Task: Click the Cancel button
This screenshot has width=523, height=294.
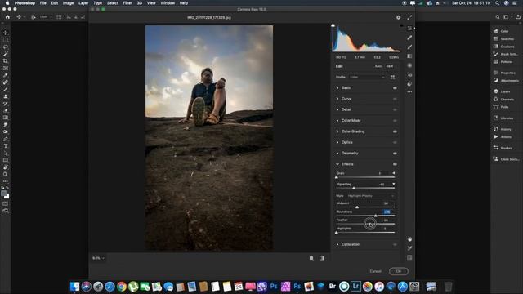Action: click(x=376, y=271)
